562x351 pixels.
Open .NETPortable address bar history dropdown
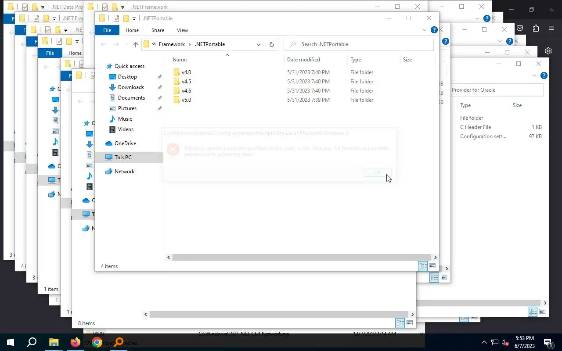[x=258, y=44]
